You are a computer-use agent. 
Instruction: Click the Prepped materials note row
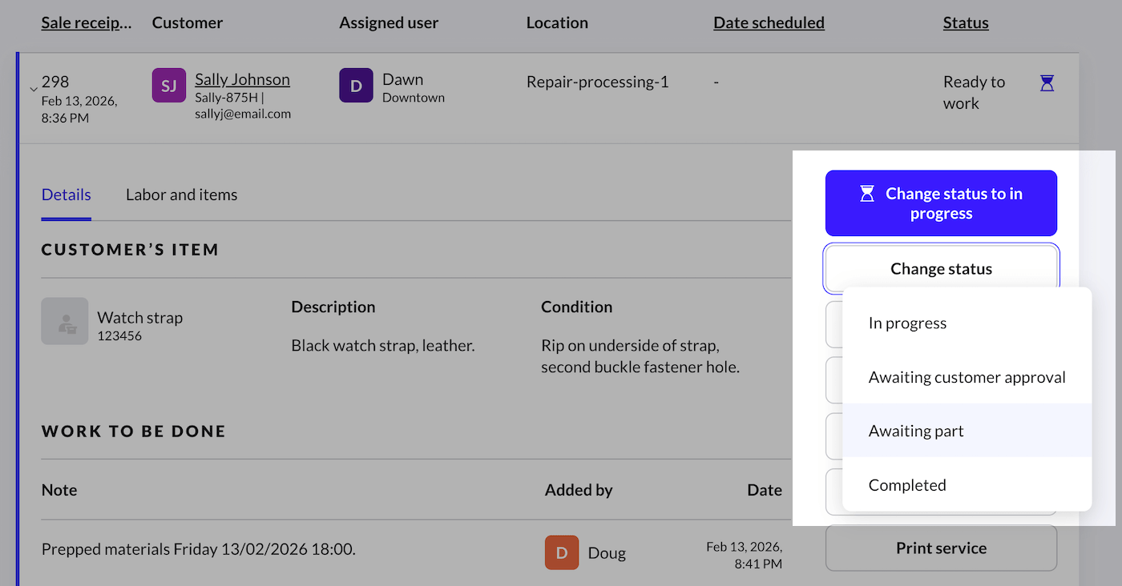(x=199, y=550)
